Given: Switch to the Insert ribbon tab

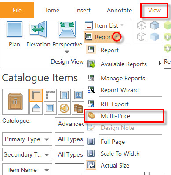Looking at the screenshot, I should click(x=83, y=10).
